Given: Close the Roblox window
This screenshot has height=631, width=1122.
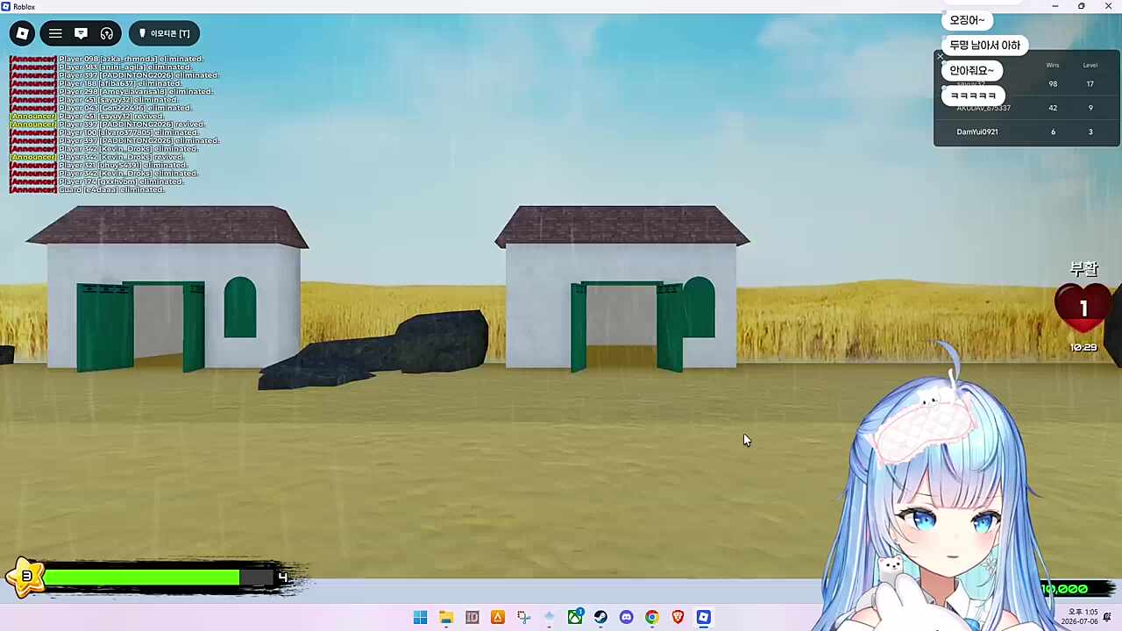Looking at the screenshot, I should [1108, 6].
